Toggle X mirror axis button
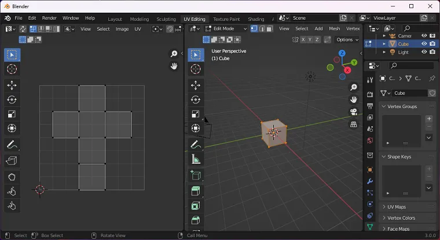This screenshot has width=440, height=240. click(x=303, y=39)
